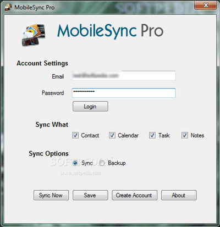The width and height of the screenshot is (220, 227).
Task: Start syncing with Sync Now button
Action: point(51,195)
